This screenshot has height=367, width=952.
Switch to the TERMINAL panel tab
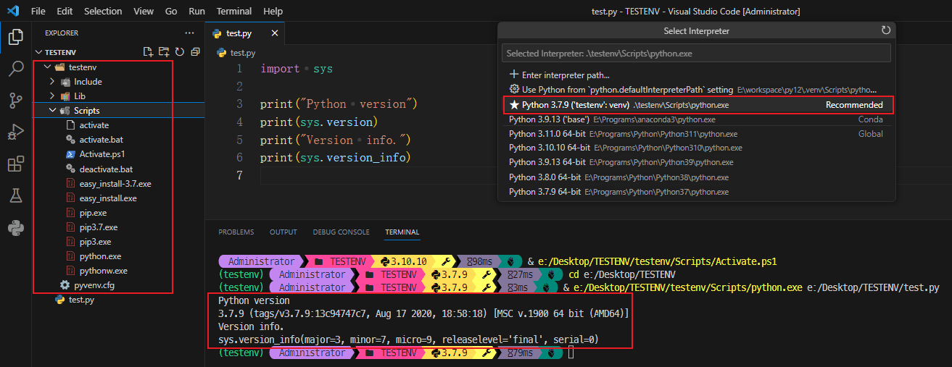[x=402, y=232]
